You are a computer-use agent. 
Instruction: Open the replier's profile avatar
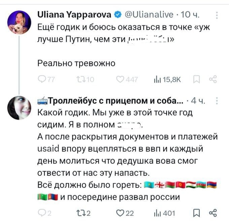tap(19, 108)
